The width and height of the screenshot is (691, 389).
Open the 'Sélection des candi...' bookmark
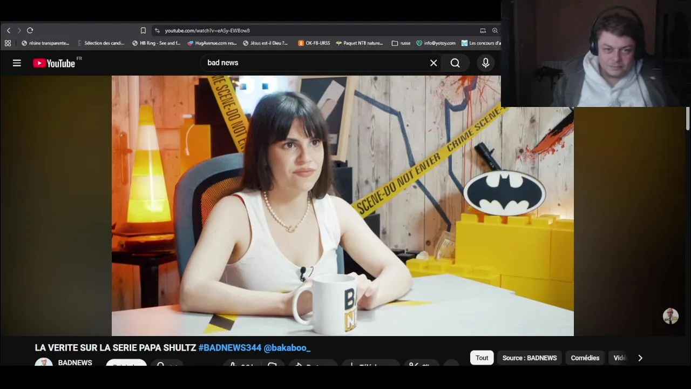tap(100, 43)
